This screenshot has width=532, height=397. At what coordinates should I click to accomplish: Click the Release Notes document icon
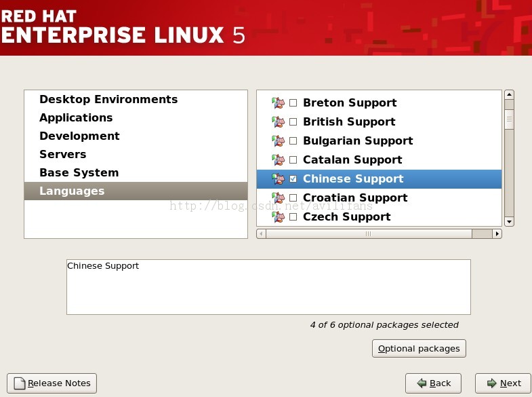[x=20, y=383]
